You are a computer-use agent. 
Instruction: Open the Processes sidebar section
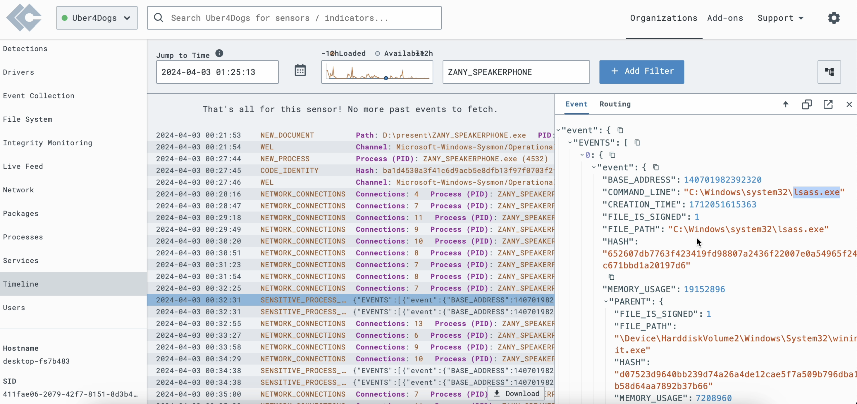23,237
